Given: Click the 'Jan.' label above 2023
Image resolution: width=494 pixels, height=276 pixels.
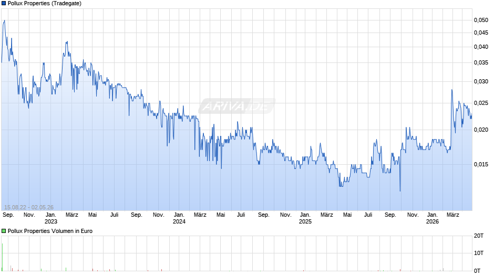Looking at the screenshot, I should 51,215.
